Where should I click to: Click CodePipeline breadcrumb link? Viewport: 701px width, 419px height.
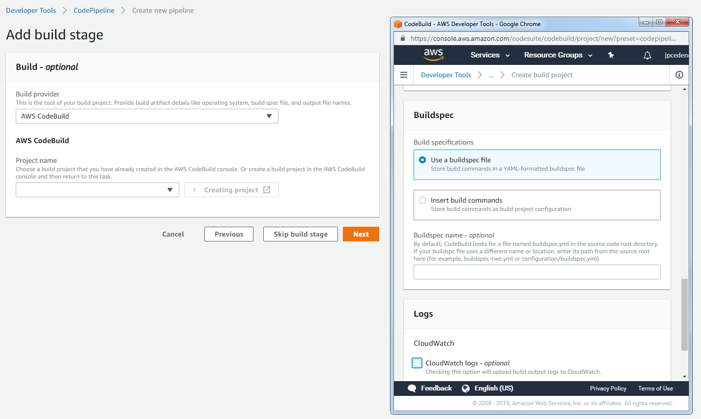tap(94, 10)
